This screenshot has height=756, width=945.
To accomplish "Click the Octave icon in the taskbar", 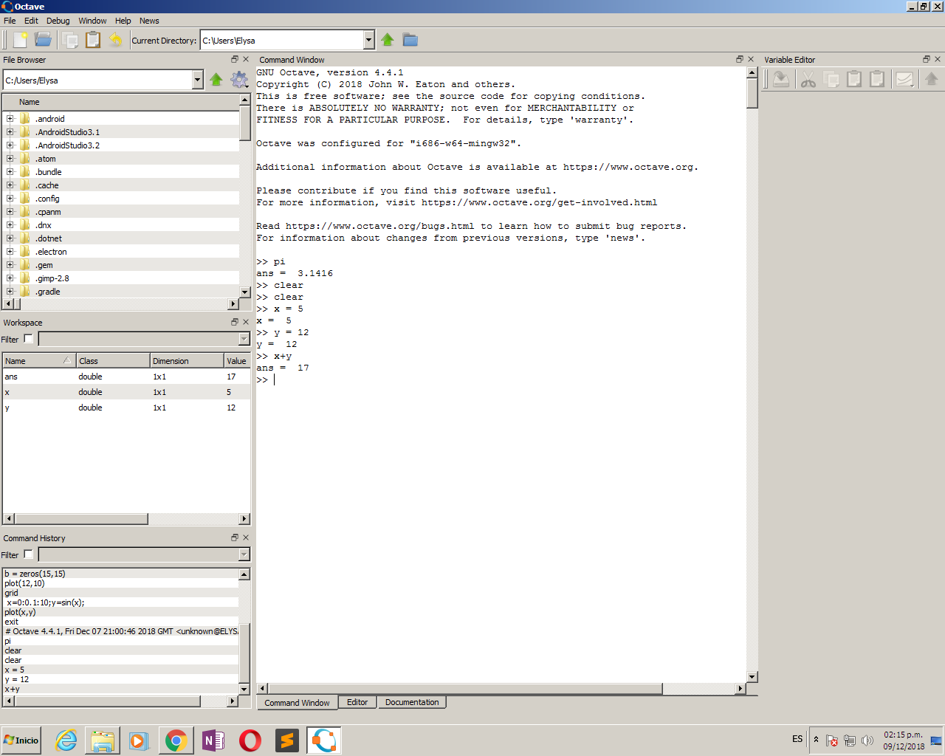I will (x=323, y=740).
